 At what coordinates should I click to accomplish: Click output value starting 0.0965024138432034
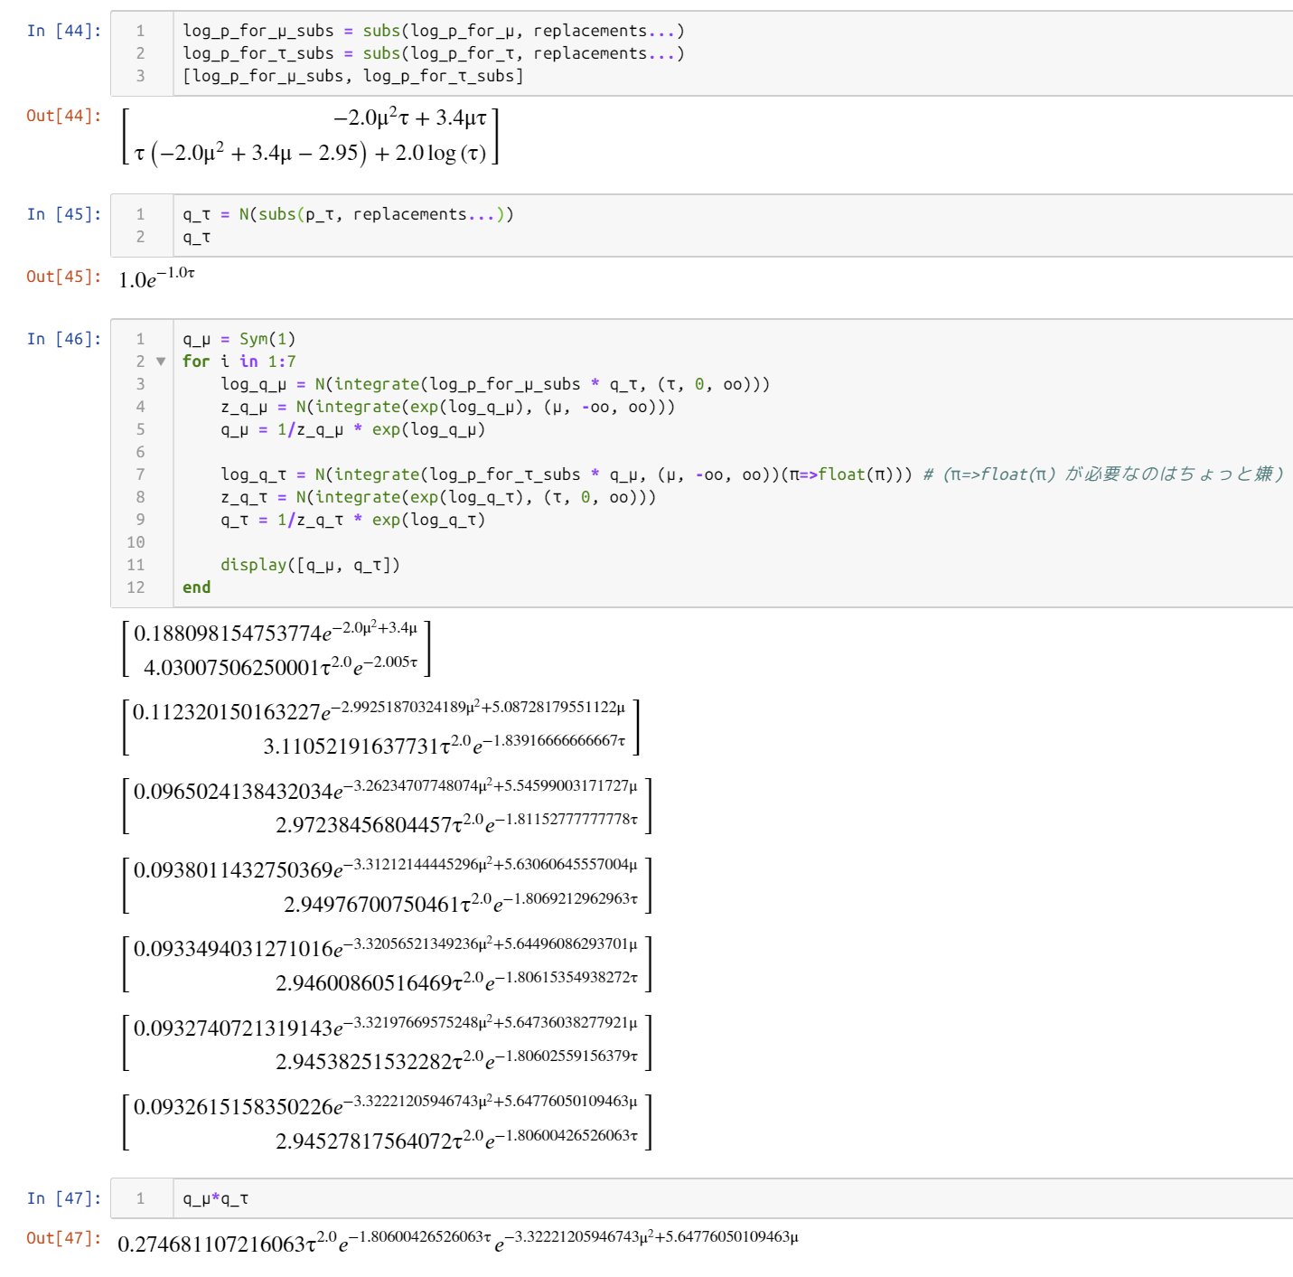[386, 790]
